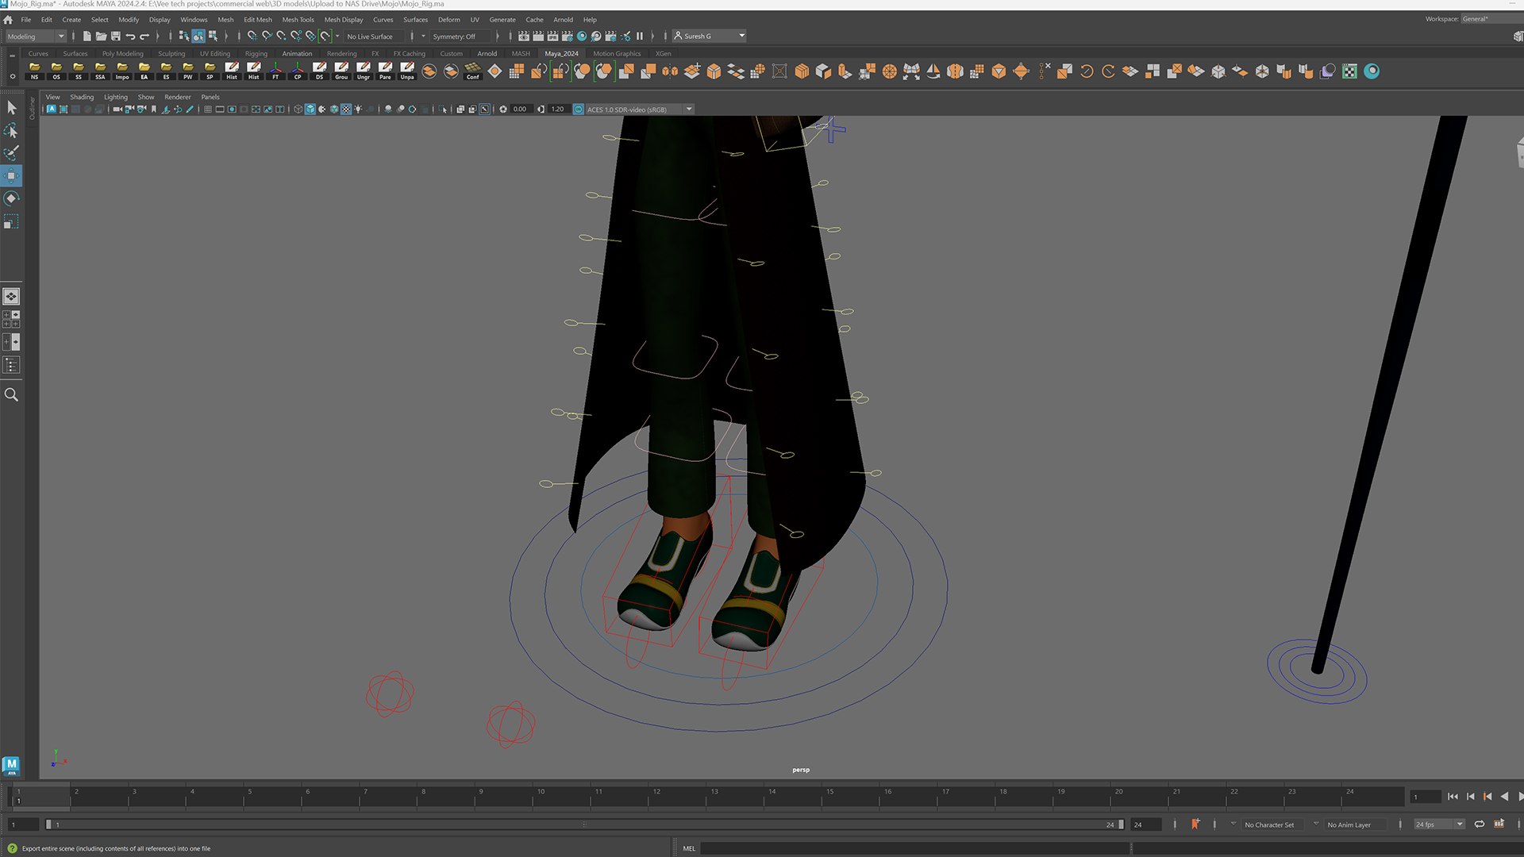
Task: Select the Paint Selection tool
Action: (x=11, y=153)
